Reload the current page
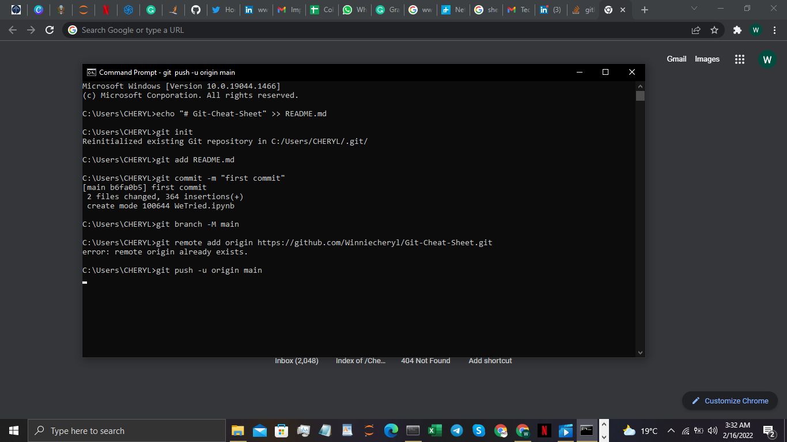Viewport: 787px width, 442px height. pos(49,29)
